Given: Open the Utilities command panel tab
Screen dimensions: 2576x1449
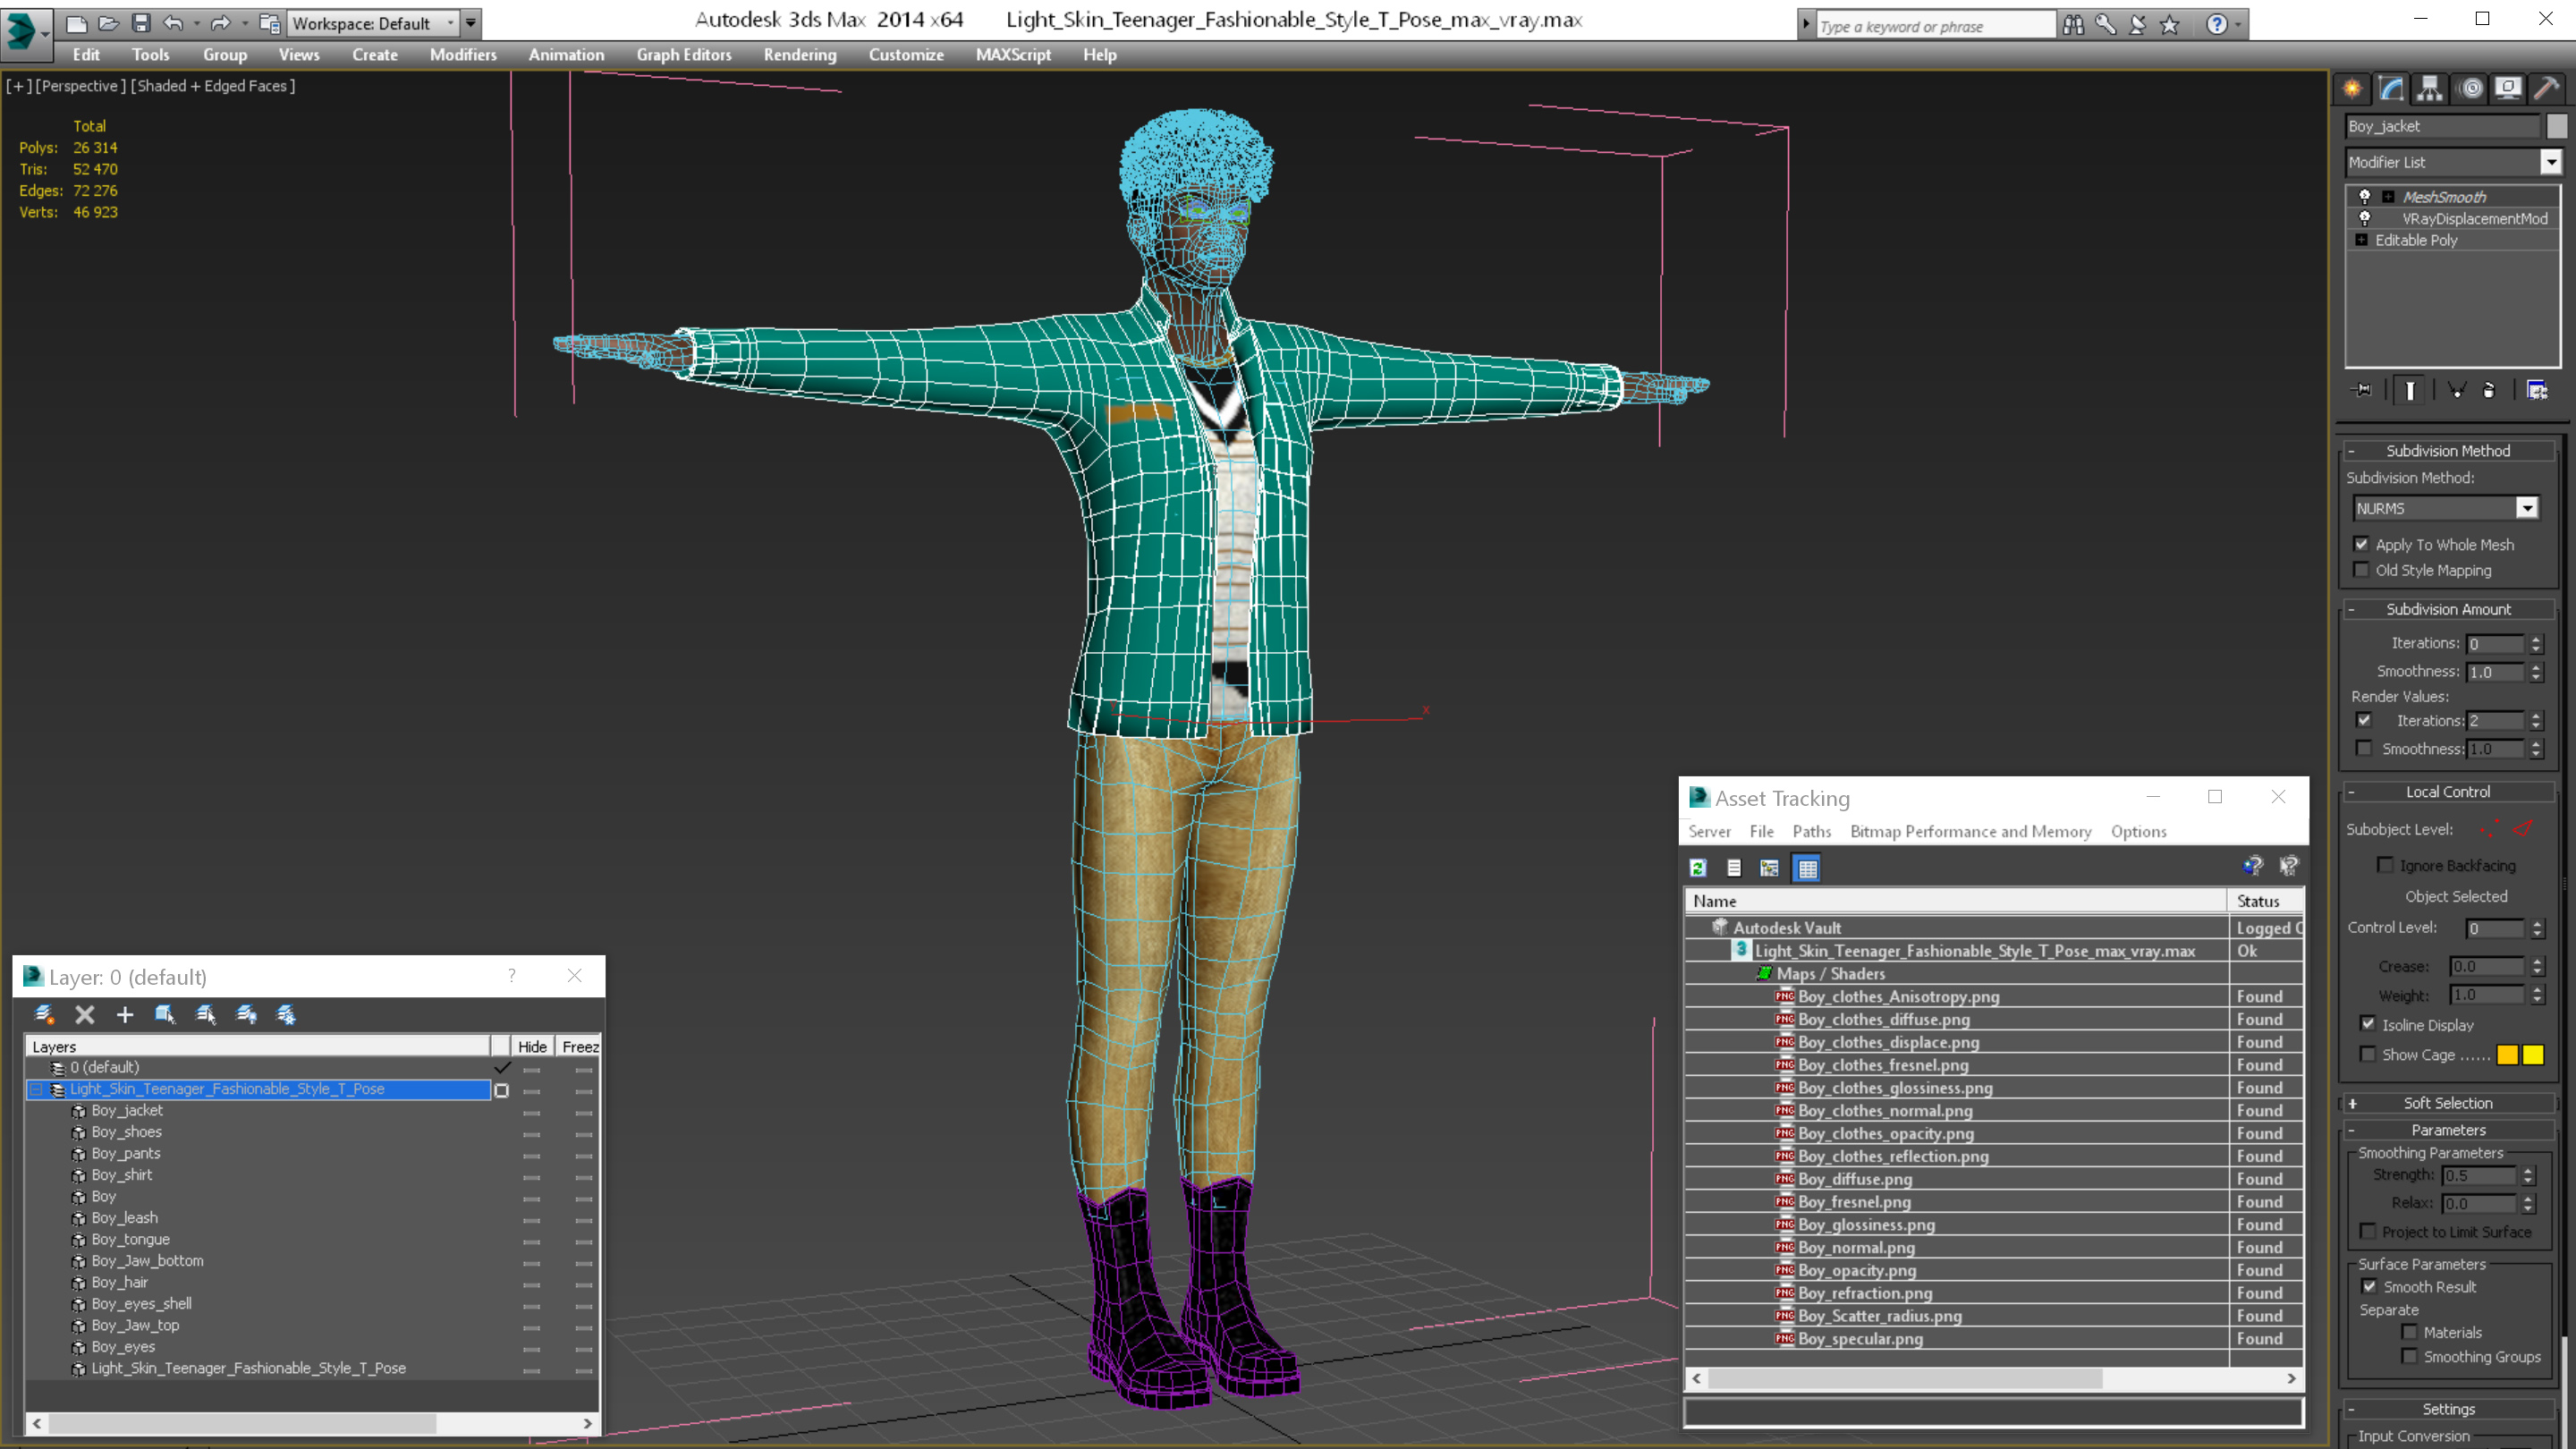Looking at the screenshot, I should tap(2547, 89).
